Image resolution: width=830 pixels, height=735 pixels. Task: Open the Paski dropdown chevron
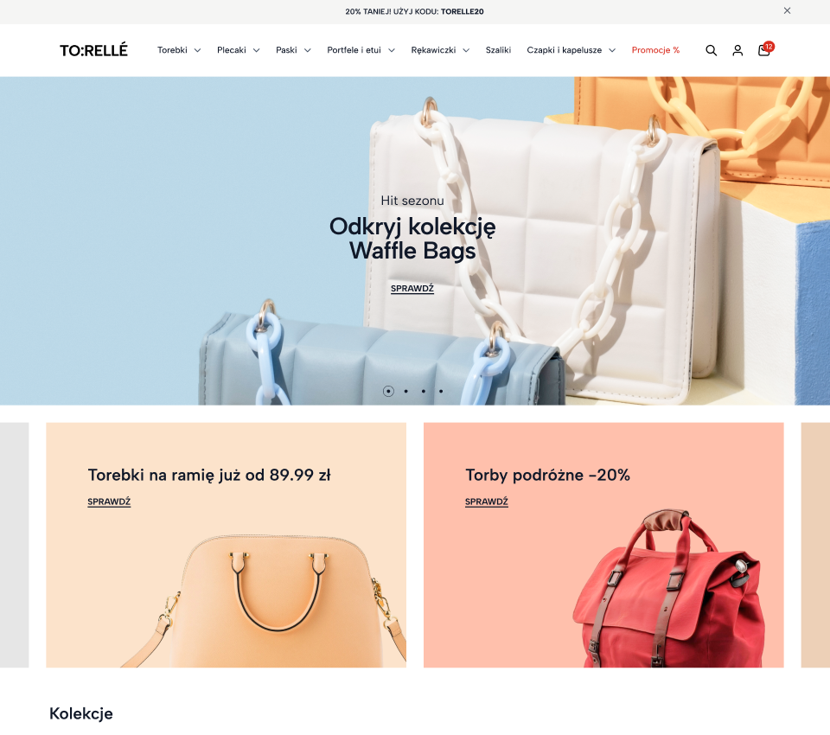tap(307, 50)
